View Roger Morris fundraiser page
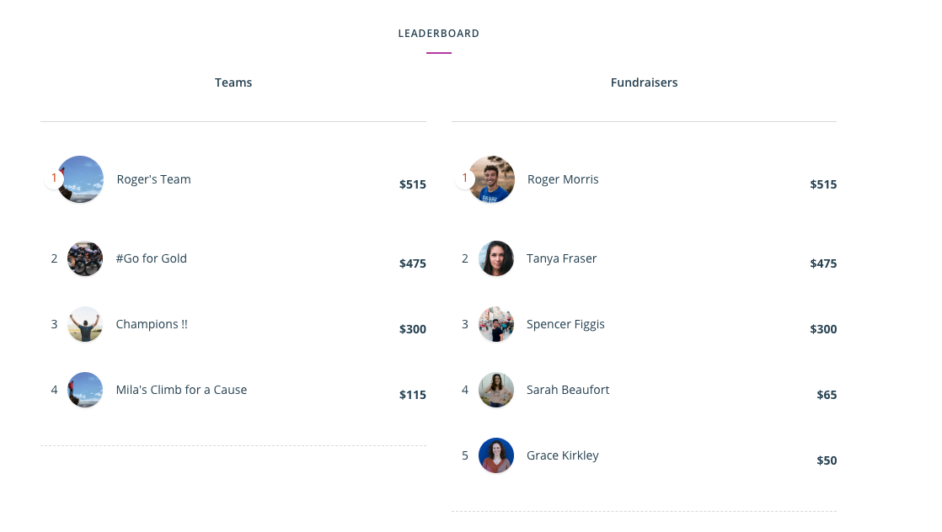The width and height of the screenshot is (942, 532). pyautogui.click(x=563, y=179)
